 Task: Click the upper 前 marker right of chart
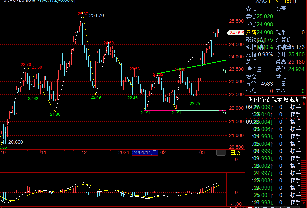(224, 71)
